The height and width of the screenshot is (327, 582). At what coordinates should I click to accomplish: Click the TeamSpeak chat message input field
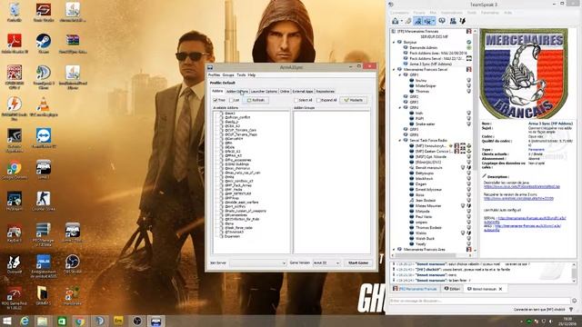pyautogui.click(x=479, y=301)
